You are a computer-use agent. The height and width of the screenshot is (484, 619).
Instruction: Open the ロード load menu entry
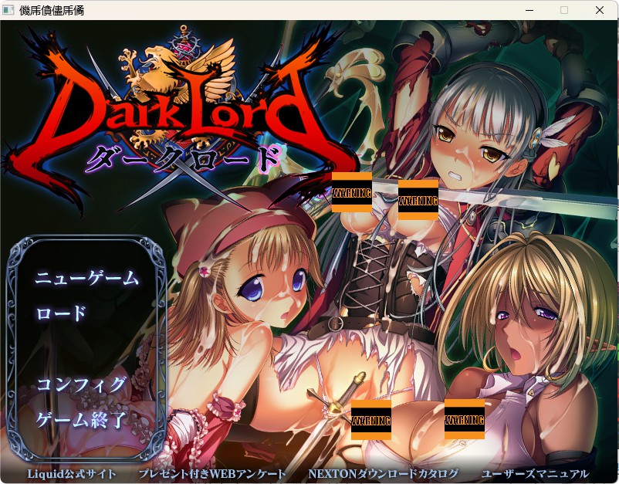pyautogui.click(x=61, y=313)
